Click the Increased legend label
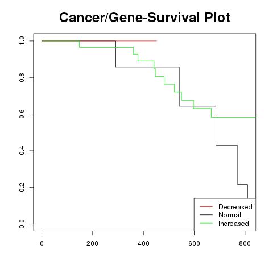This screenshot has height=273, width=273. pos(234,224)
